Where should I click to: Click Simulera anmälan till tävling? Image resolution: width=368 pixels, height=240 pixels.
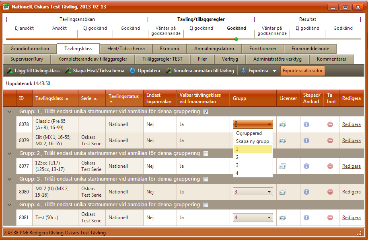200,71
